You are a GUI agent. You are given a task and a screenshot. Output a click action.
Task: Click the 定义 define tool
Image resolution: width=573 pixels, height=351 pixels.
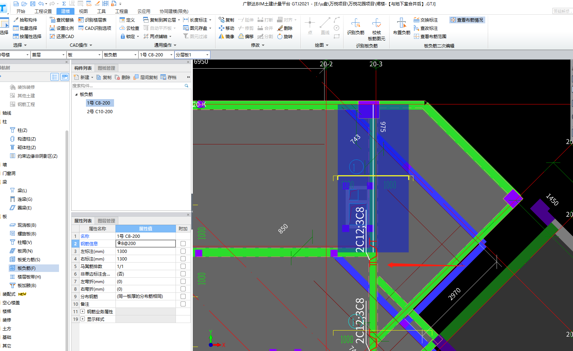point(127,20)
